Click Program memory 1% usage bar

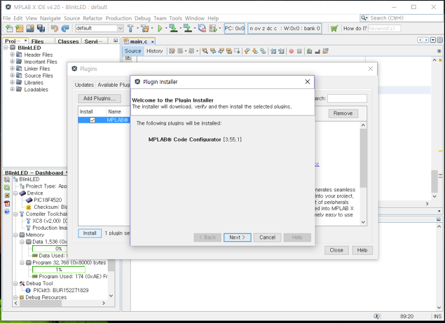(59, 269)
